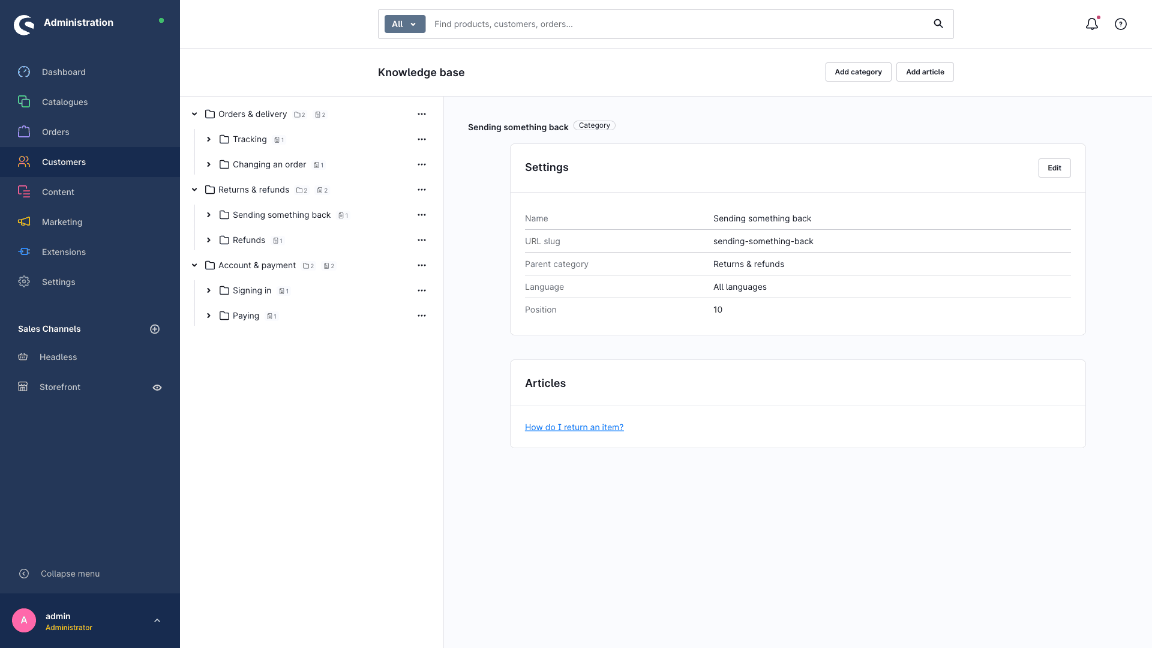Click the Add article button

[x=925, y=72]
